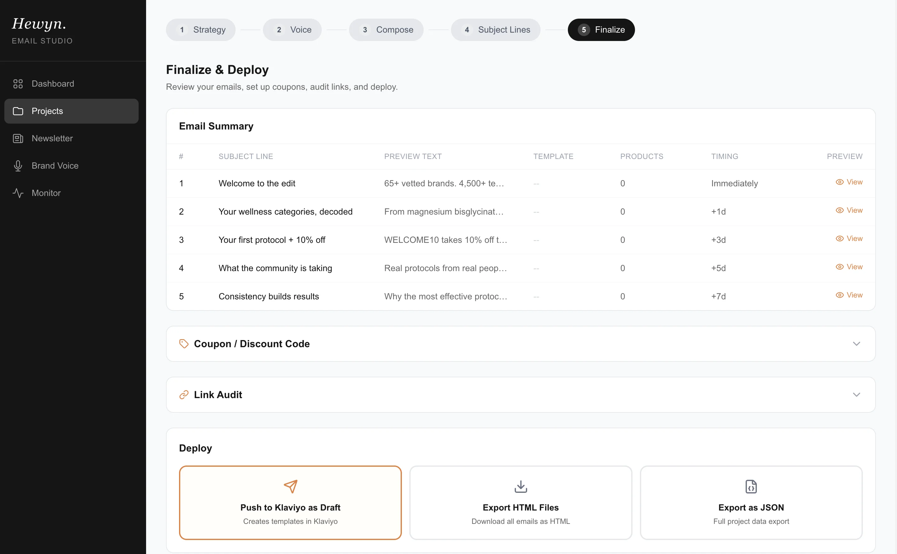Expand the Coupon / Discount Code section
The height and width of the screenshot is (554, 897).
click(856, 344)
